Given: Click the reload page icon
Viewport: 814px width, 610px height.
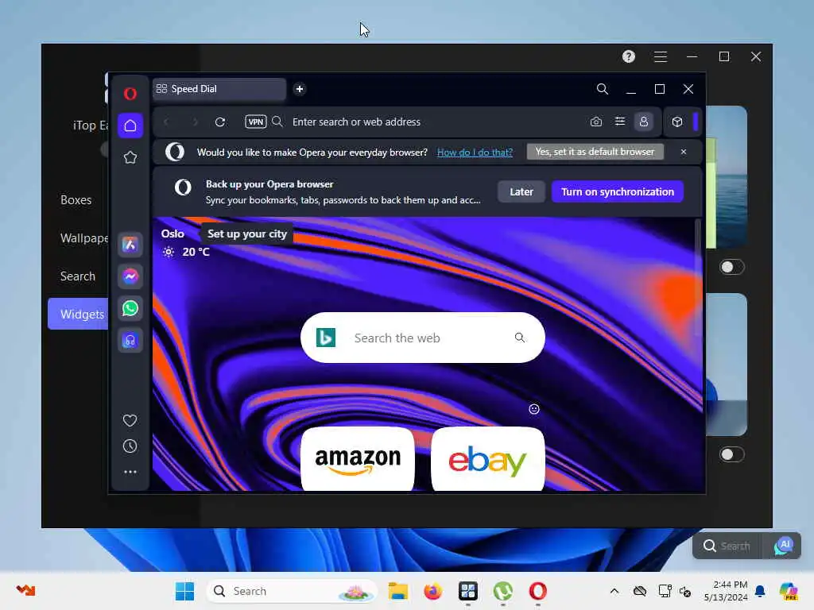Looking at the screenshot, I should click(x=220, y=122).
